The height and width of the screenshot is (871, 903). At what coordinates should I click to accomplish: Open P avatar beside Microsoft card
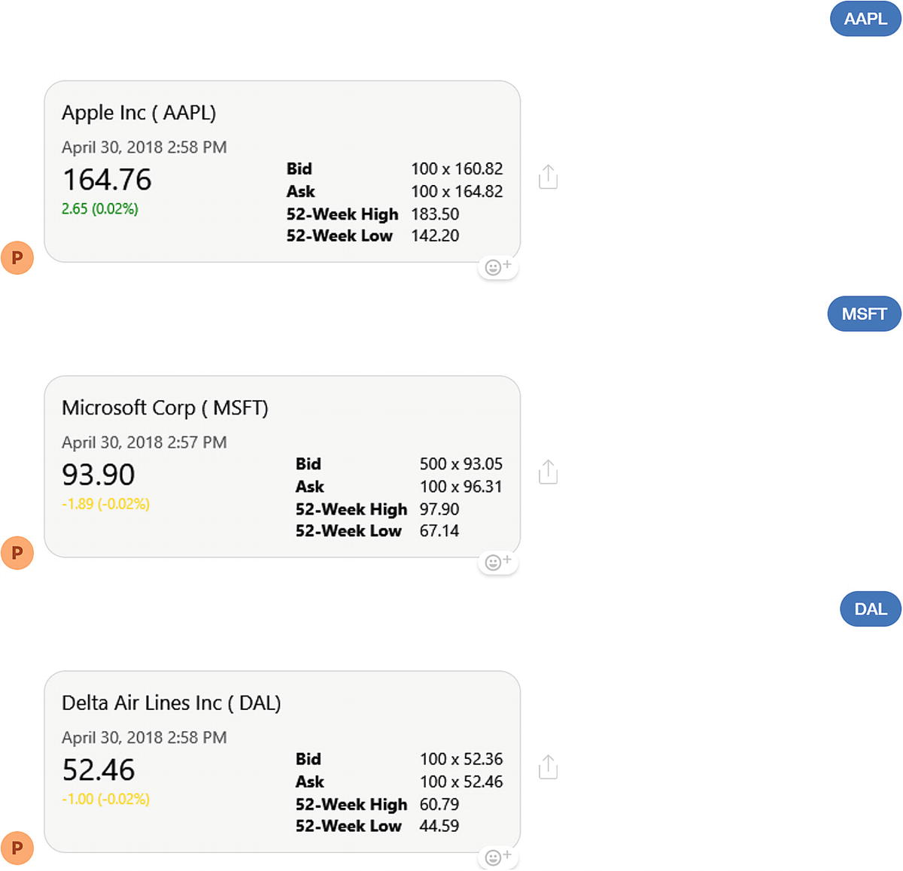click(17, 553)
